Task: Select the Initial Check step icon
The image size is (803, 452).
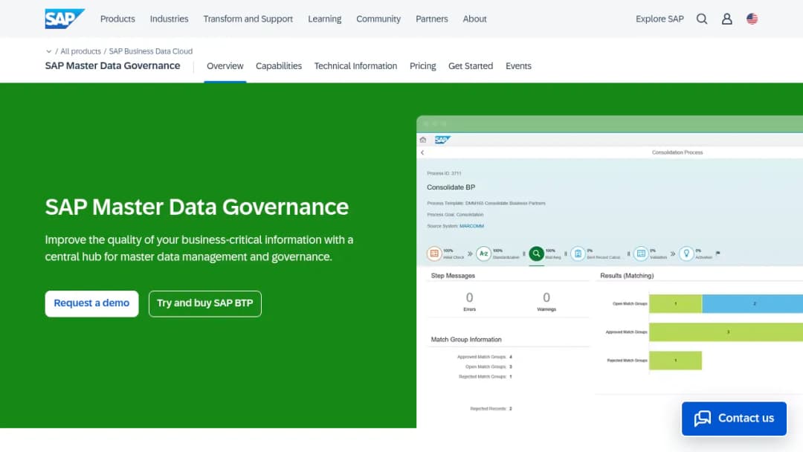Action: pos(434,254)
